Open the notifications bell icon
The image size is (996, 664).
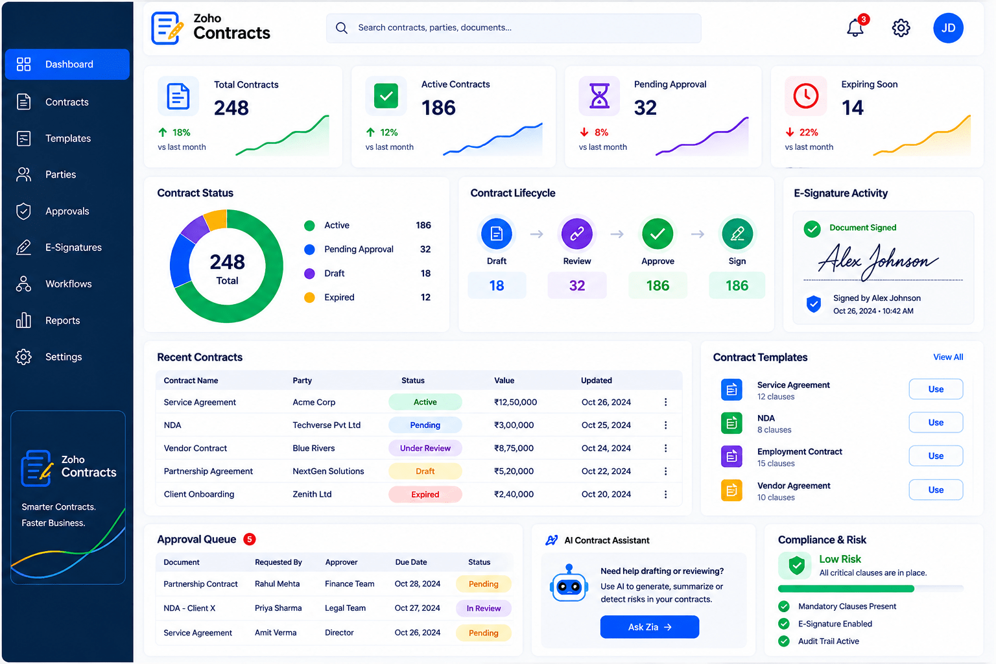(x=855, y=28)
